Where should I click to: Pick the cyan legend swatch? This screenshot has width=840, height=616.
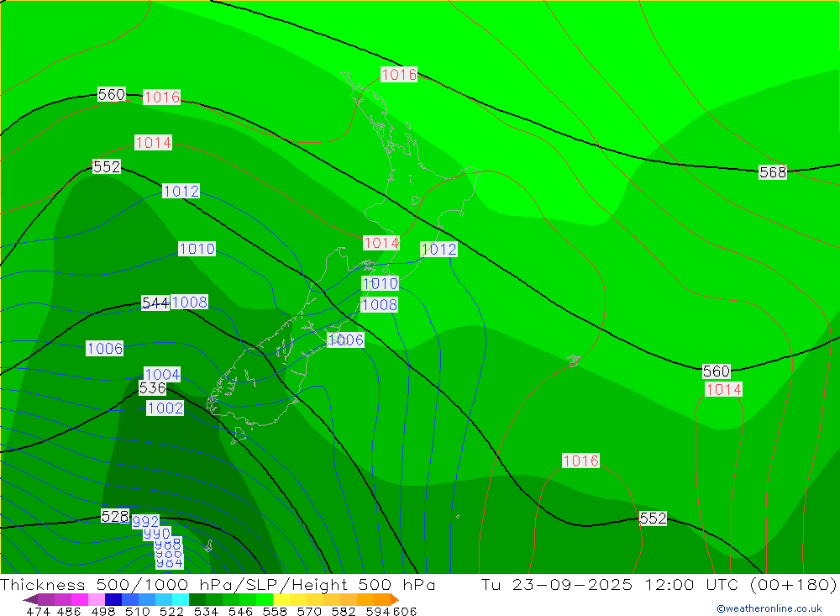pos(181,599)
